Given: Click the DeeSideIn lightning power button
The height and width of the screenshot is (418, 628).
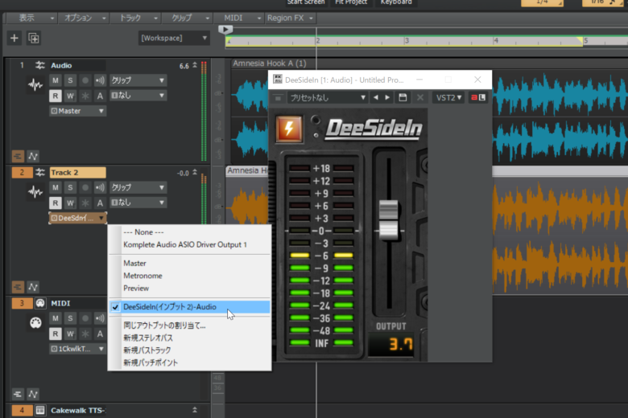Looking at the screenshot, I should [x=289, y=129].
